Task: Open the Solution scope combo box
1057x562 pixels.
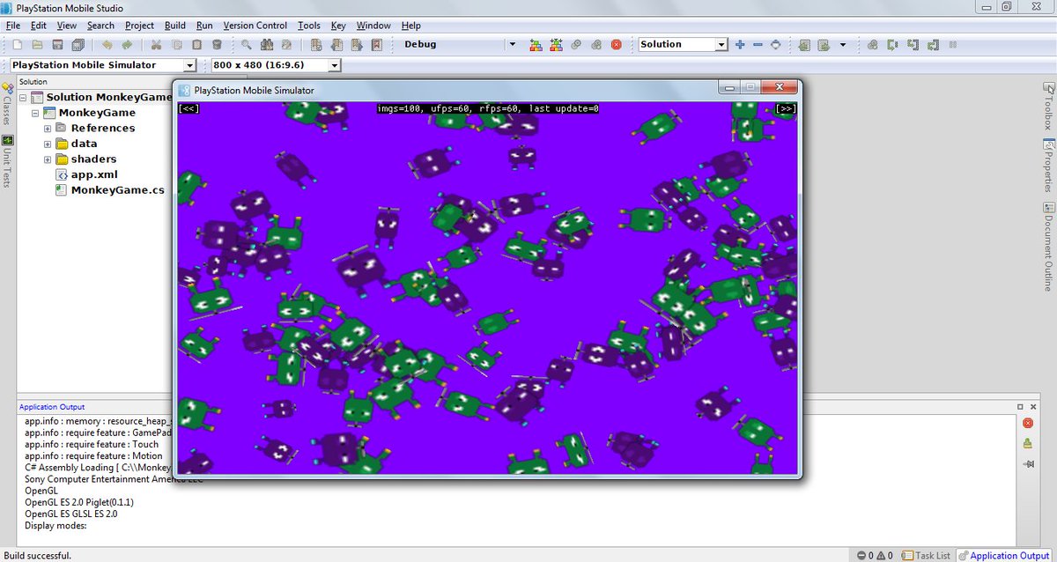Action: 684,44
